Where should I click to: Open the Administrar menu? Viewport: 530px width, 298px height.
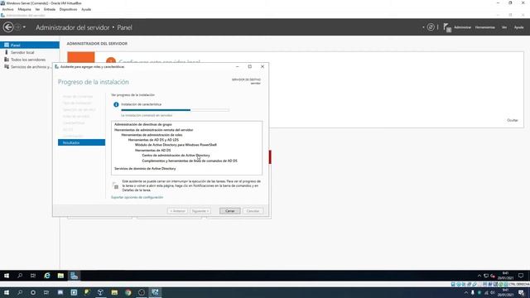(462, 27)
